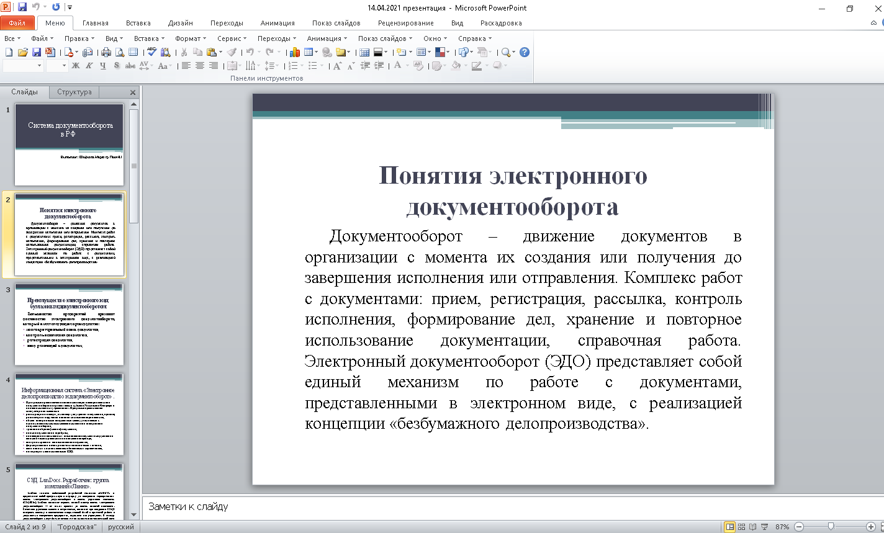
Task: Send as email attachment paperclip icon
Action: coord(87,52)
